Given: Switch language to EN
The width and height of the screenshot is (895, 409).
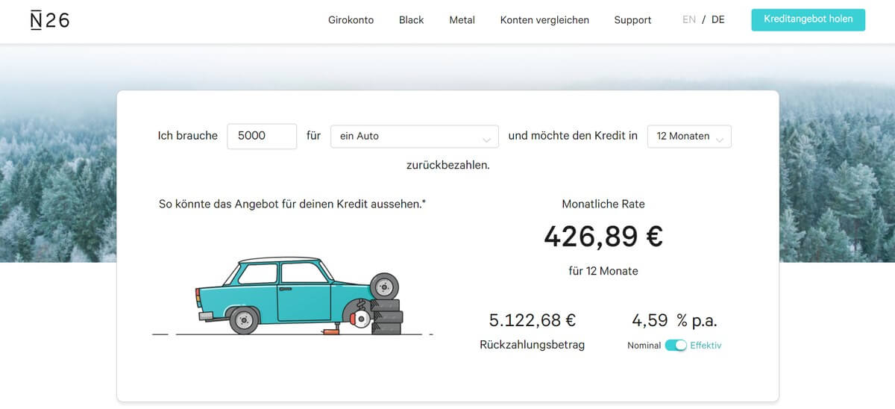Looking at the screenshot, I should 688,20.
